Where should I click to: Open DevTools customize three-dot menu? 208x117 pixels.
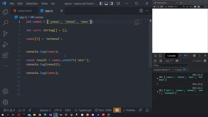coord(200,56)
